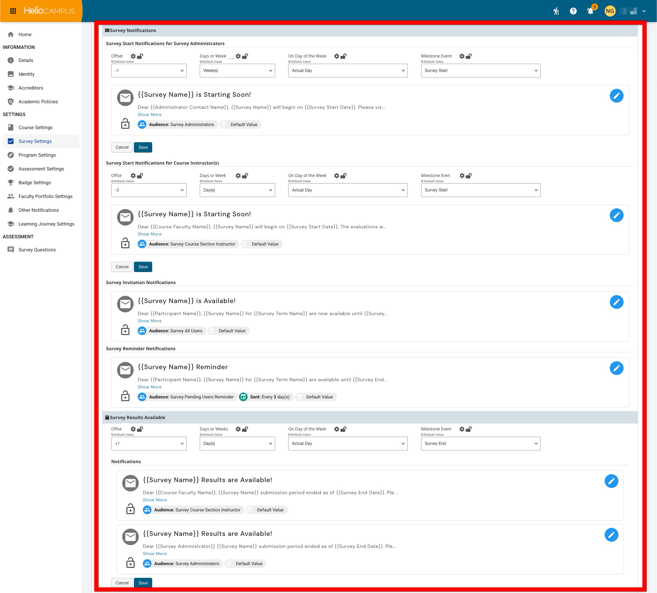Click gear icon for Days or Weeks in Survey Results Available
The width and height of the screenshot is (657, 593).
tap(238, 429)
